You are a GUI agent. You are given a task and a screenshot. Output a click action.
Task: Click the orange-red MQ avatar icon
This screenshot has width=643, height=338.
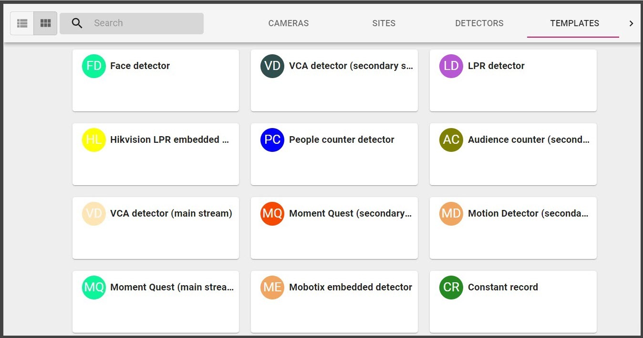point(272,214)
